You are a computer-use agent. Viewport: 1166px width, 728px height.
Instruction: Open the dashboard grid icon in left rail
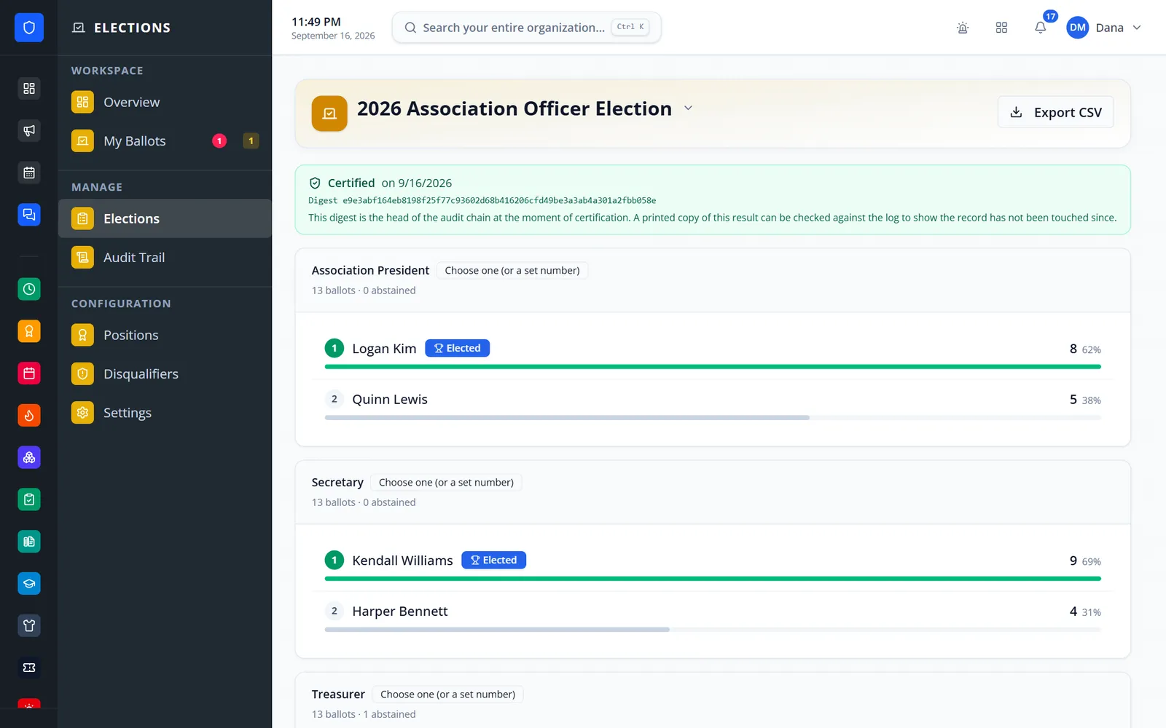[29, 88]
